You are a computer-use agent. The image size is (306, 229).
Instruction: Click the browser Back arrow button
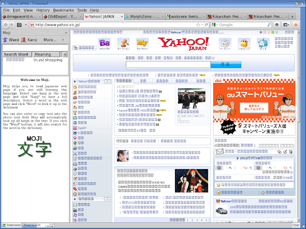(6, 25)
